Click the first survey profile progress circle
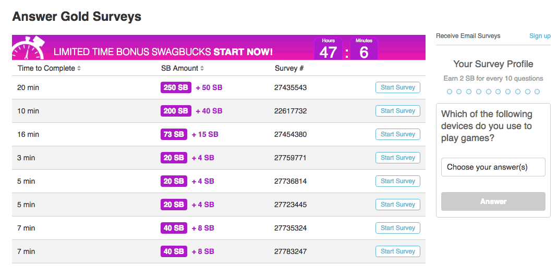Viewport: 558px width, 267px height. (450, 92)
